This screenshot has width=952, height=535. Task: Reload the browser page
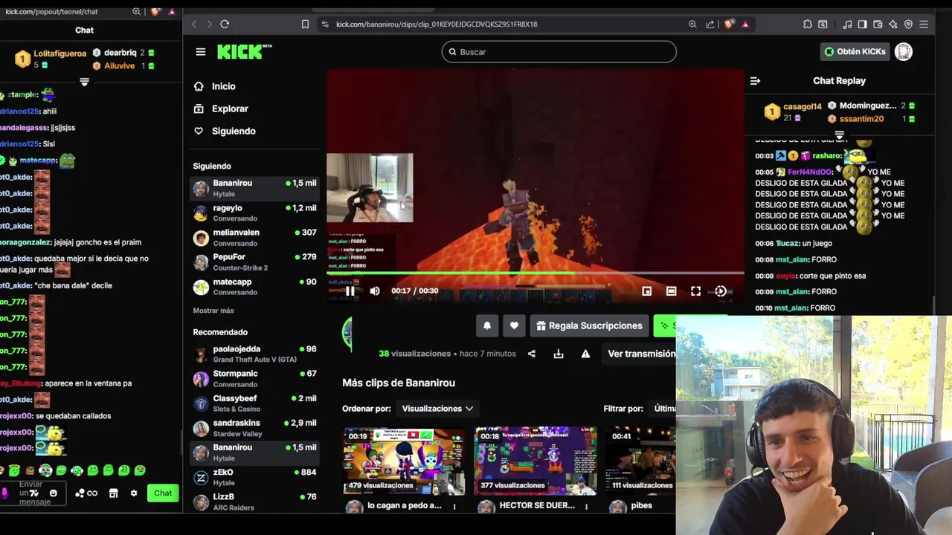tap(225, 24)
